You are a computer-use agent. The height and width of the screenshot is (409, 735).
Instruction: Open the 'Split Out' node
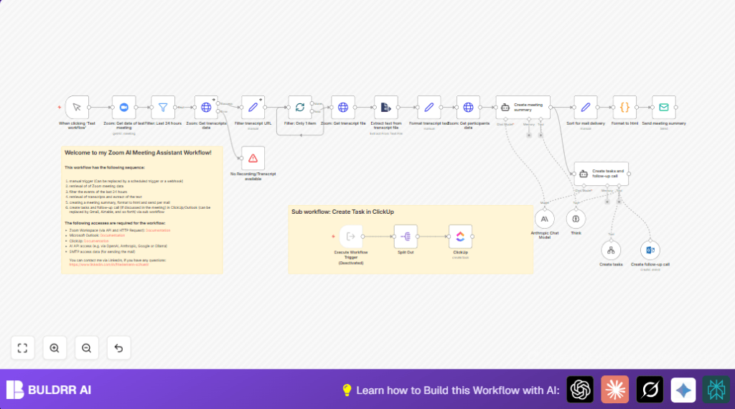click(x=406, y=237)
